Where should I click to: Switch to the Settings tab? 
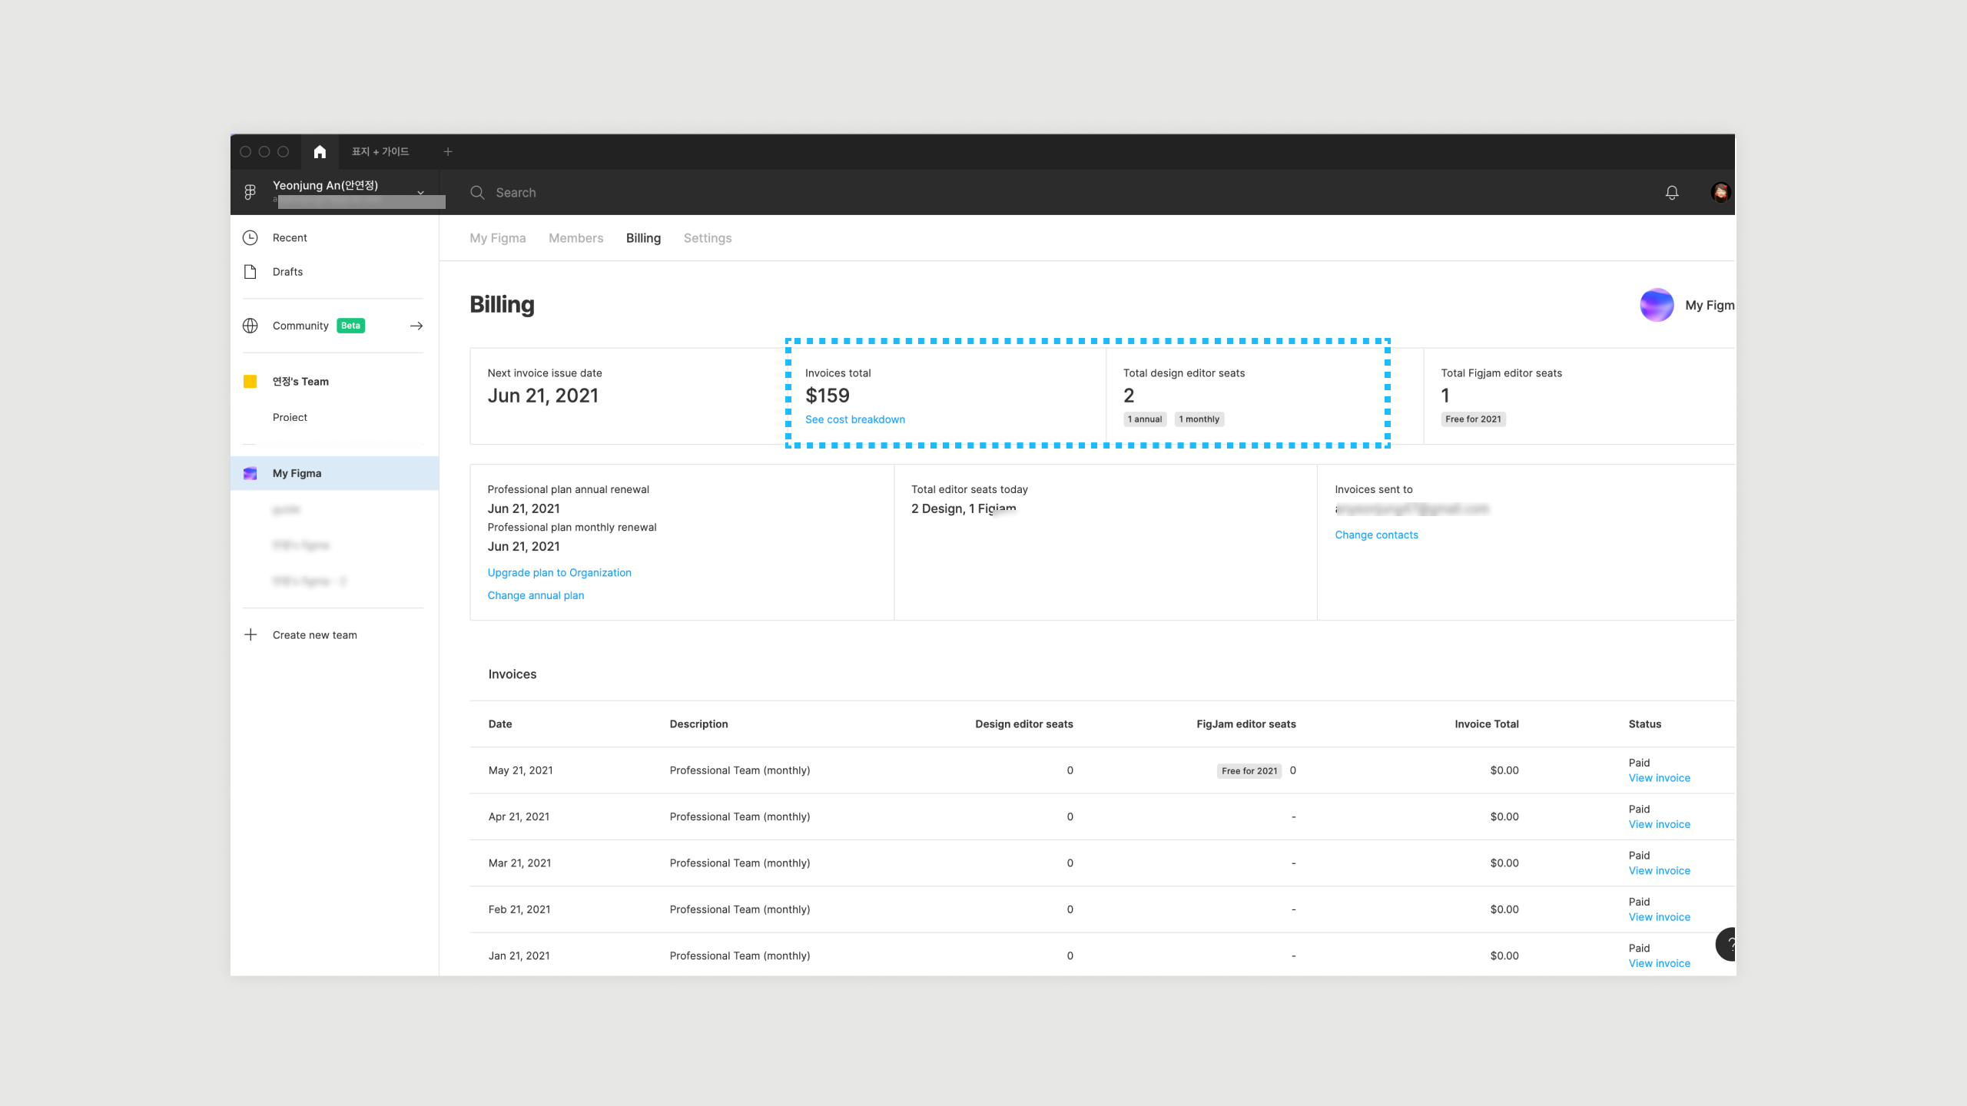pos(708,238)
